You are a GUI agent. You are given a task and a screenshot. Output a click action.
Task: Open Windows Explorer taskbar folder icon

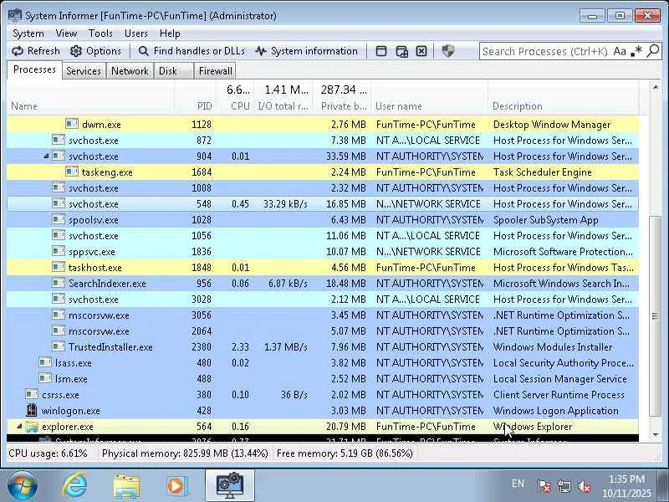[126, 485]
